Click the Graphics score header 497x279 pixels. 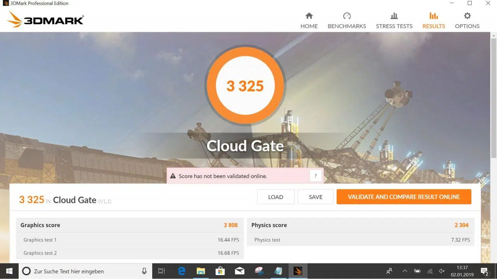point(40,225)
